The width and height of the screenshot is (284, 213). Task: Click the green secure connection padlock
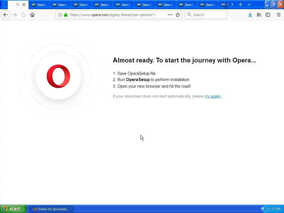66,15
